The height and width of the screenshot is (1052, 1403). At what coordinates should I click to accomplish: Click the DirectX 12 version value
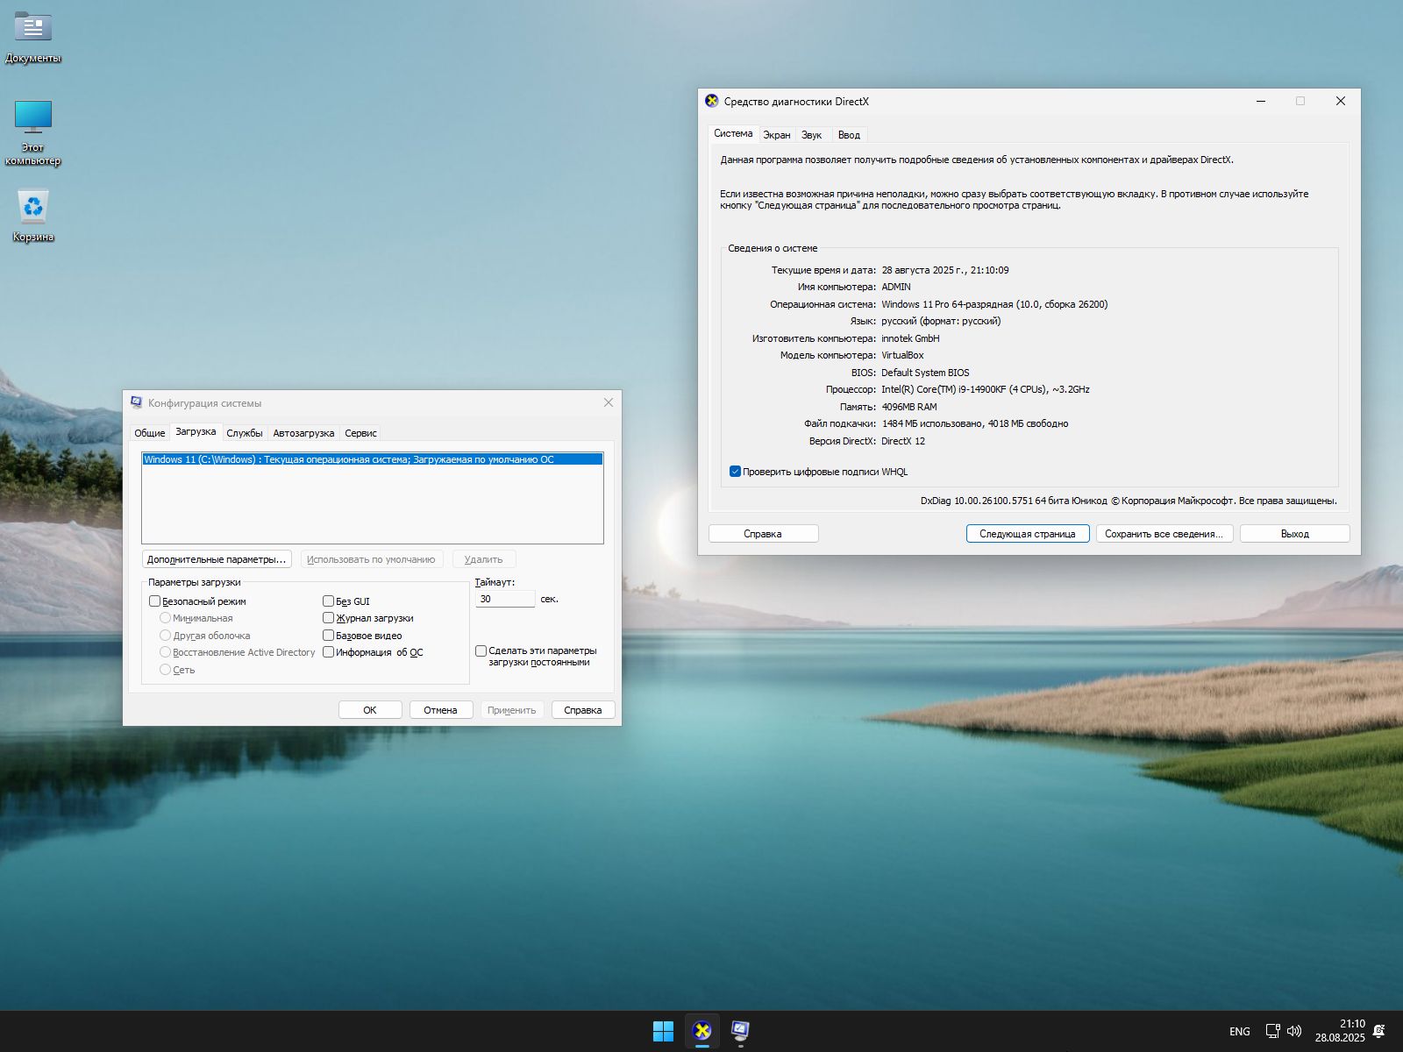[x=903, y=441]
